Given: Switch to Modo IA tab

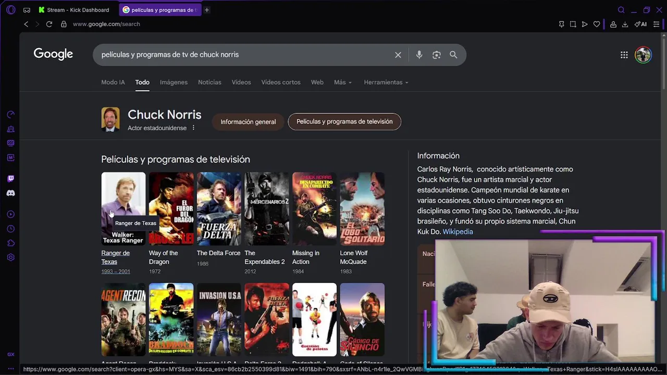Looking at the screenshot, I should [x=113, y=82].
